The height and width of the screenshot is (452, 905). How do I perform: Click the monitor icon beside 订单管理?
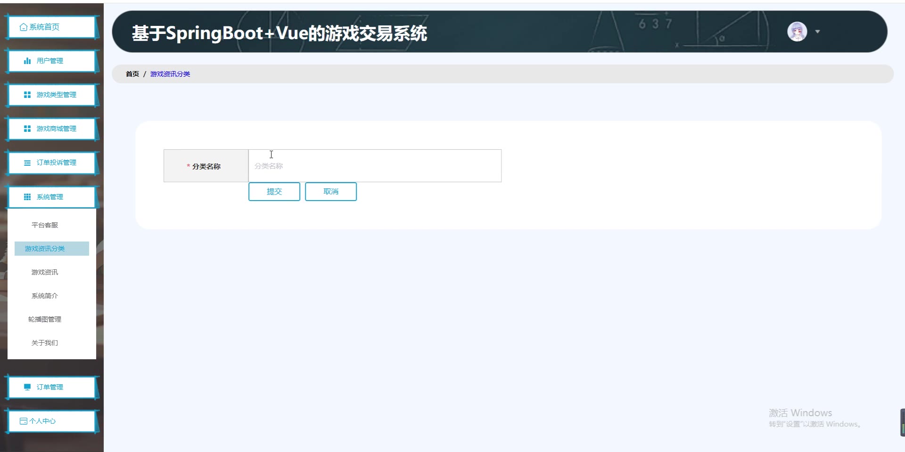(27, 387)
